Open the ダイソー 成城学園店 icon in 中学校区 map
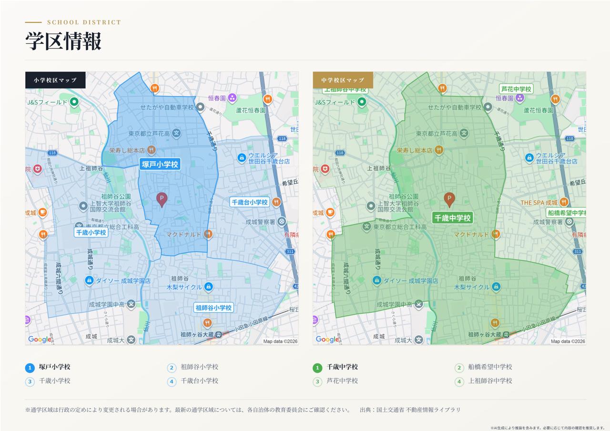The width and height of the screenshot is (610, 431). (376, 280)
